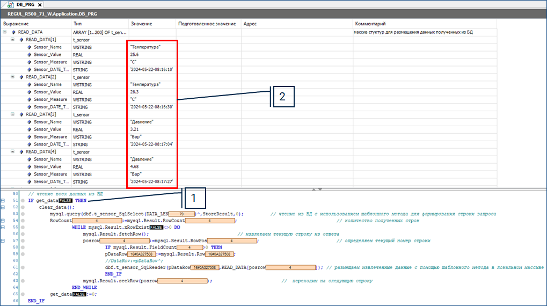Click the 'Комментарий' column header
This screenshot has width=547, height=306.
[x=370, y=24]
